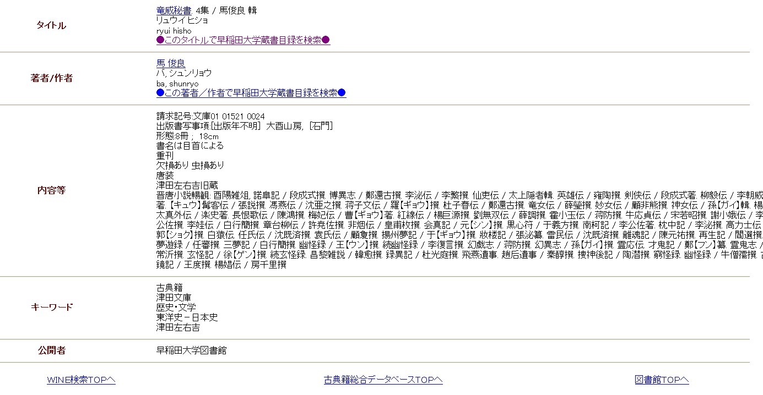Go to WINE検索TOPへ link
Screen dimensions: 763x395
coord(81,380)
